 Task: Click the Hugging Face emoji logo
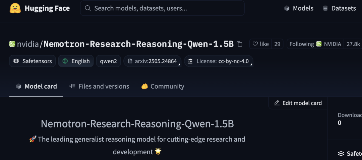coord(15,8)
